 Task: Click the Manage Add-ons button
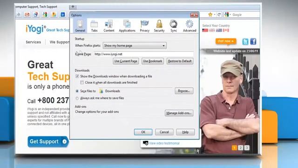179,113
